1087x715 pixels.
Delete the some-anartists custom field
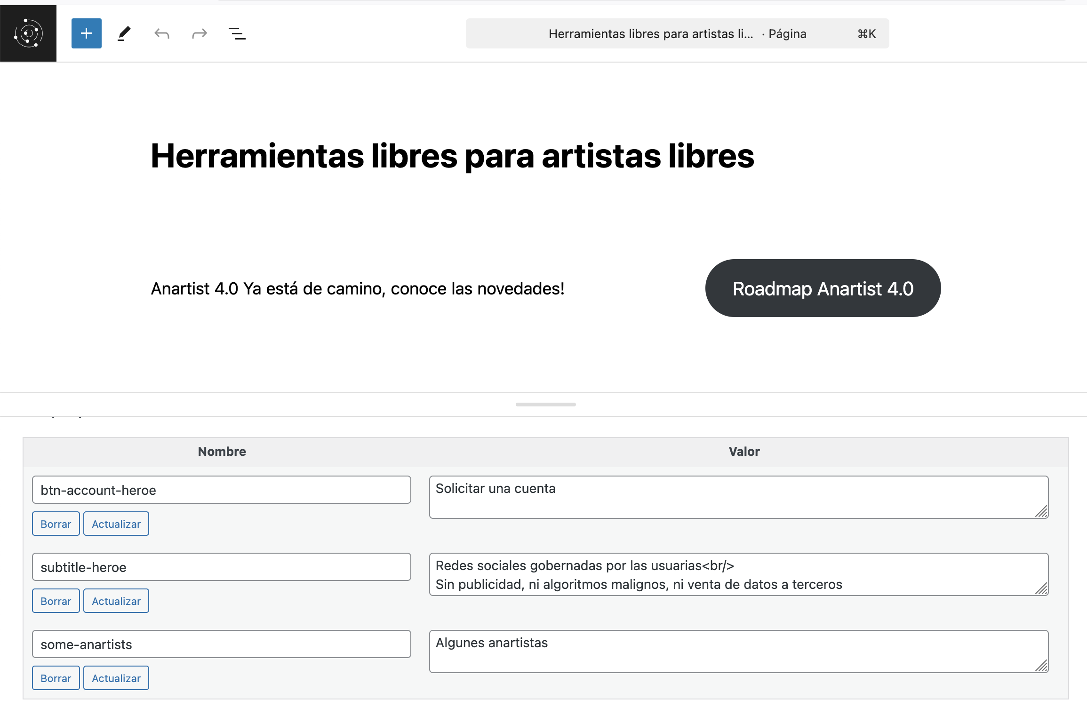[x=56, y=678]
